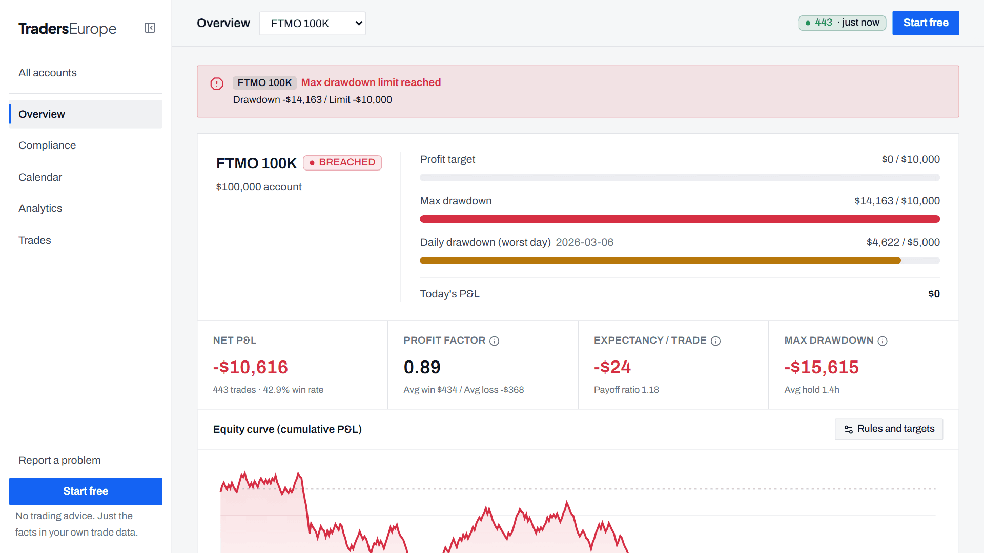
Task: Click the Equity curve heading
Action: 288,429
